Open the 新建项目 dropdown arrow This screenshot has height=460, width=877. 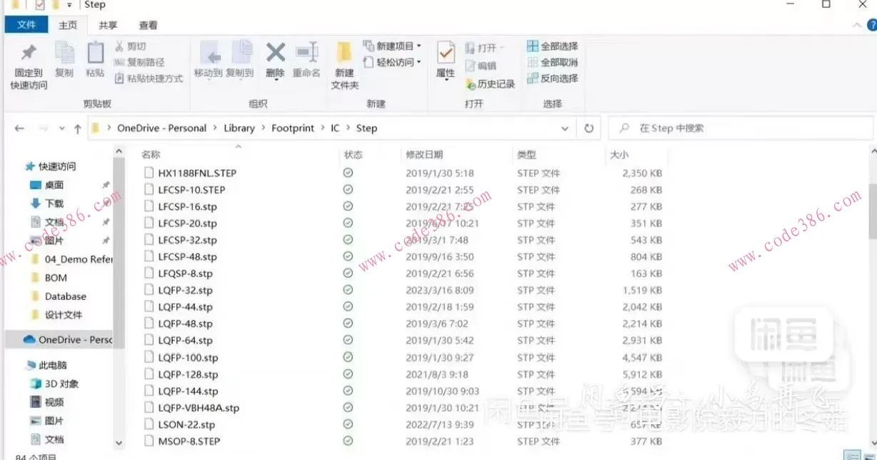[x=419, y=45]
